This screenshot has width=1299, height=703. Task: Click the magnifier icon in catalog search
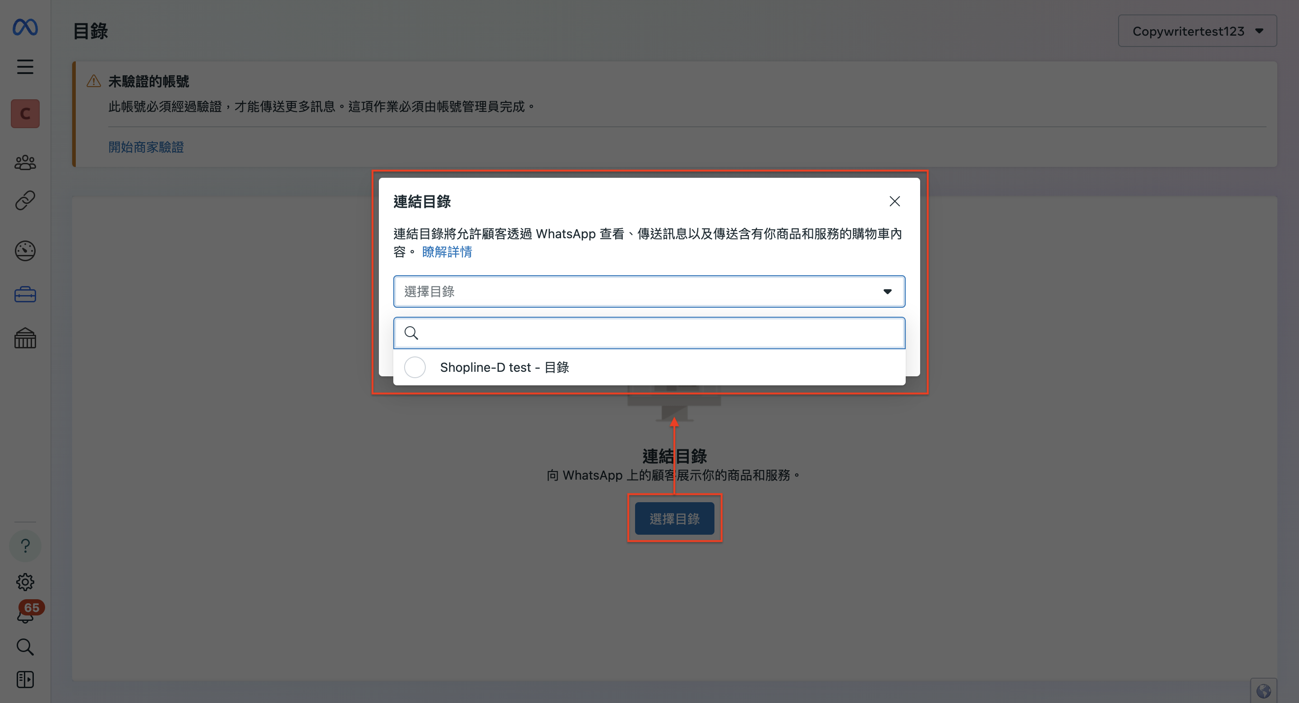[411, 333]
